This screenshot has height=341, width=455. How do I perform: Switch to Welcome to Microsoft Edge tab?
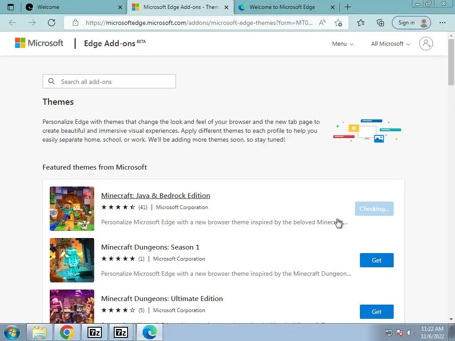point(287,7)
